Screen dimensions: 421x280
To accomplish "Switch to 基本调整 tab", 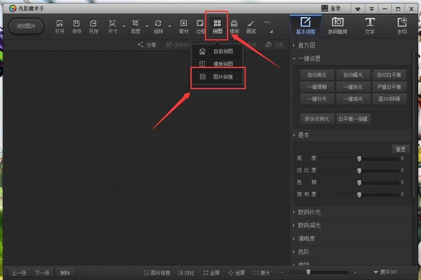I will (x=306, y=26).
